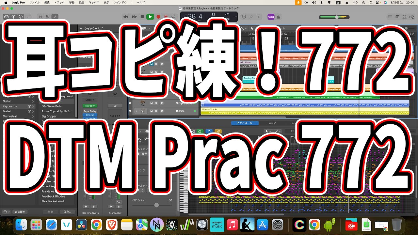Expand track 9 8-Bit+ stack disclosure
Image resolution: width=418 pixels, height=235 pixels.
(x=136, y=111)
